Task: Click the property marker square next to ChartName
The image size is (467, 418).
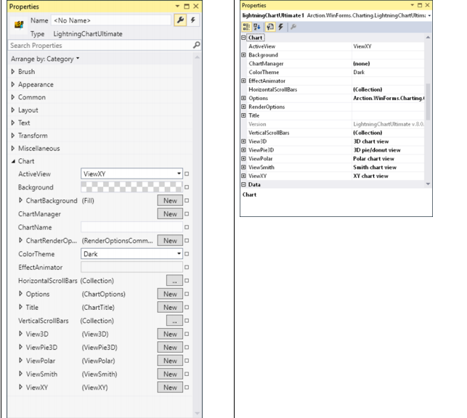Action: pos(187,227)
